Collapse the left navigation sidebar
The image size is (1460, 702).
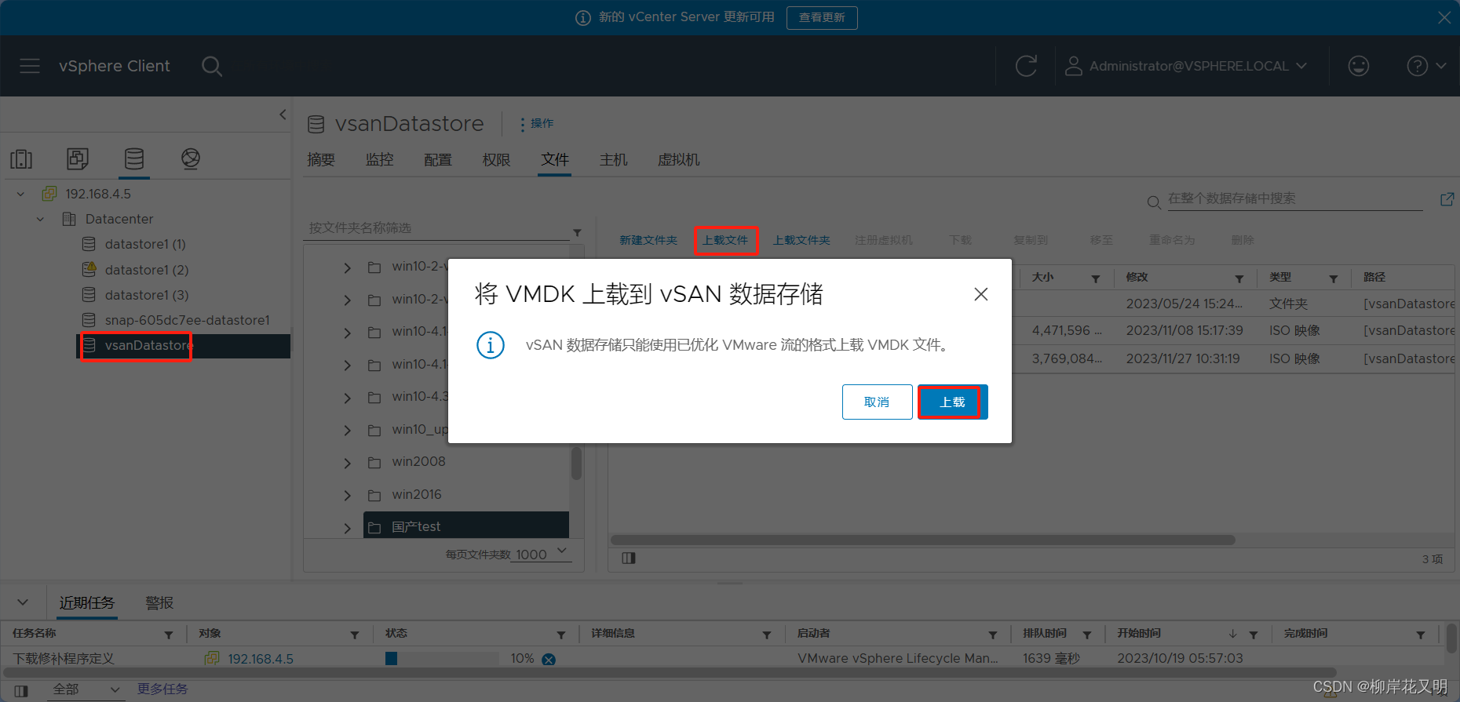[283, 115]
